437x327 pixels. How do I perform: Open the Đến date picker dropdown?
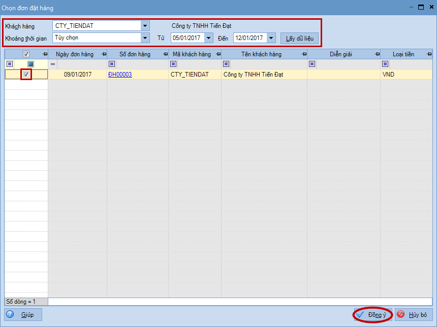(x=271, y=38)
